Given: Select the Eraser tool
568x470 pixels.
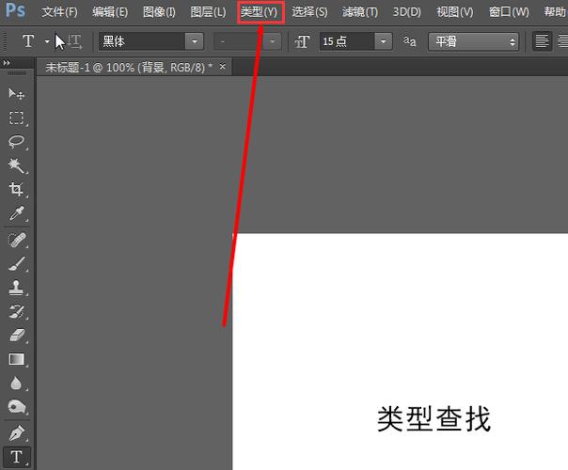Looking at the screenshot, I should pos(16,336).
